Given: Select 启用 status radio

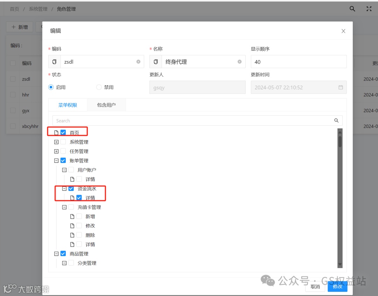Looking at the screenshot, I should tap(51, 87).
